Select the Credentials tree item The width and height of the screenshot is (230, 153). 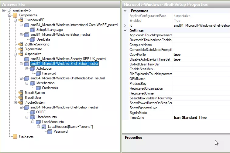coord(50,88)
